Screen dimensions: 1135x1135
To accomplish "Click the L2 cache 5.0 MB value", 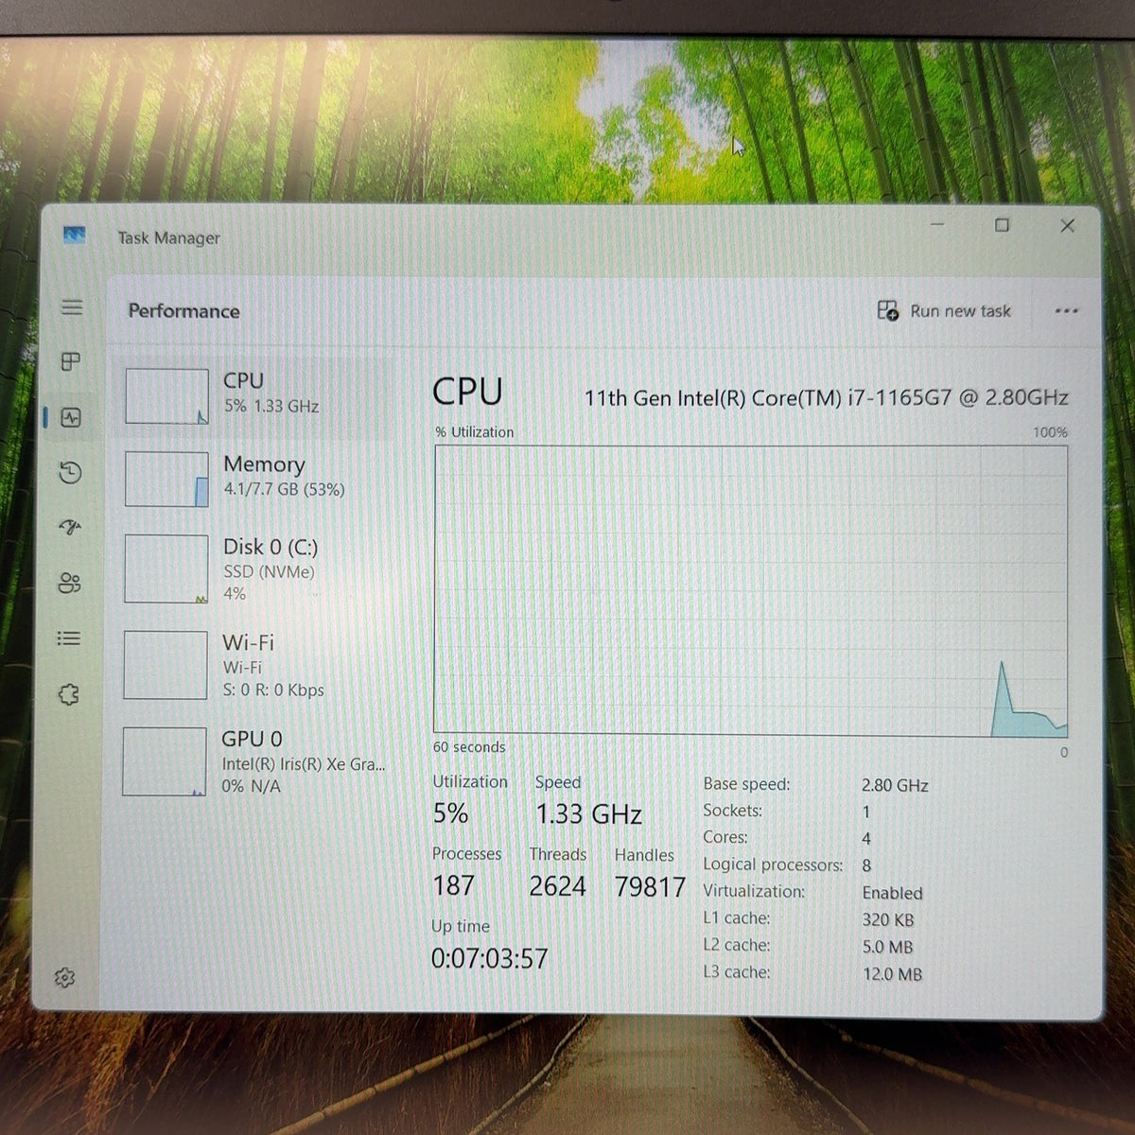I will 887,947.
